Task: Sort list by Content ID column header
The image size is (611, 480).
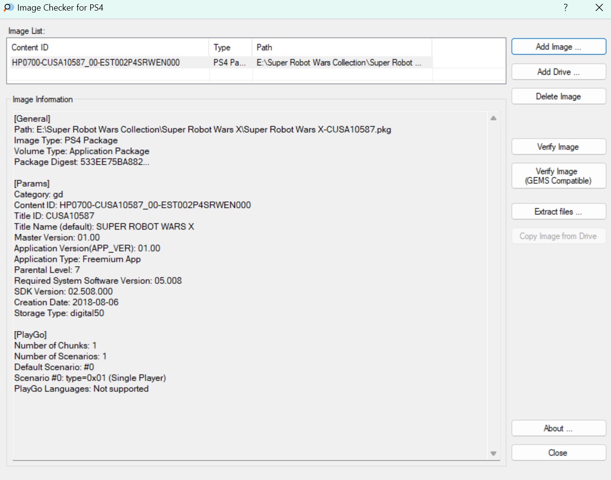Action: tap(108, 48)
